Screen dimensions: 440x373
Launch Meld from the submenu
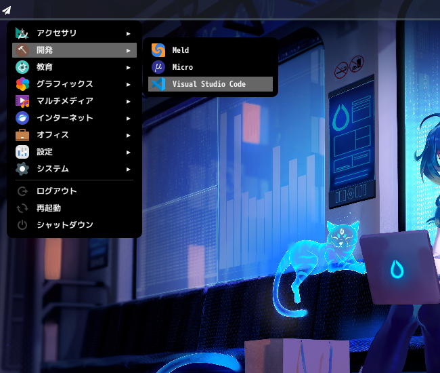(211, 50)
